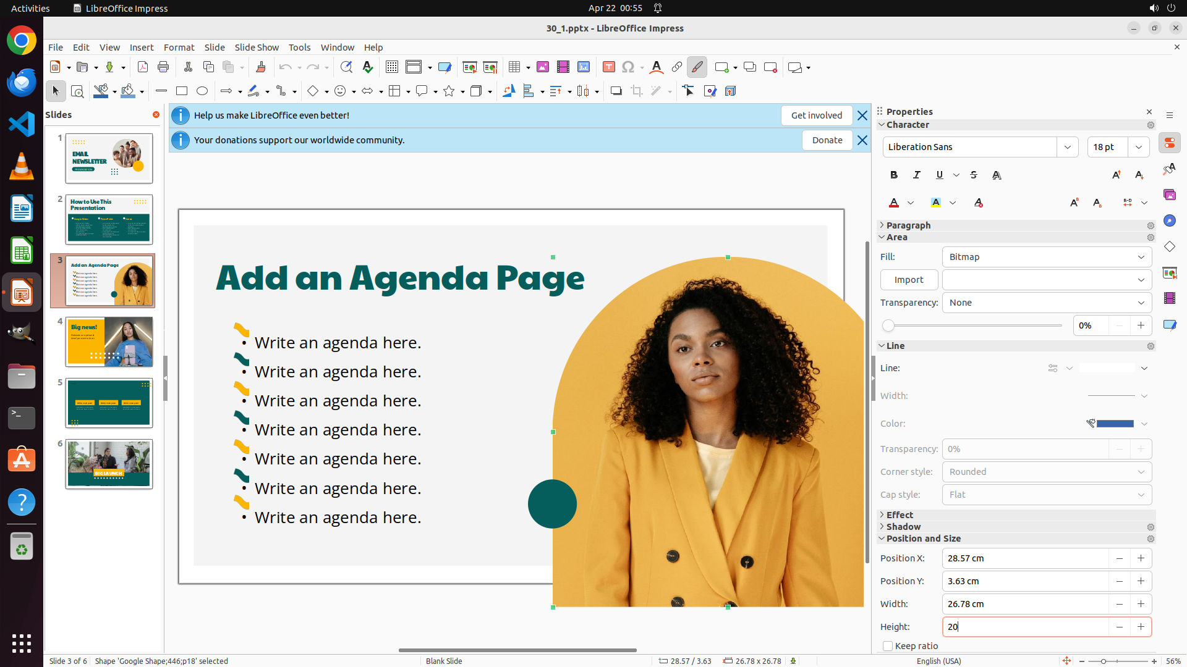Toggle Italic in the Character panel
Screen dimensions: 1187x667
916,175
